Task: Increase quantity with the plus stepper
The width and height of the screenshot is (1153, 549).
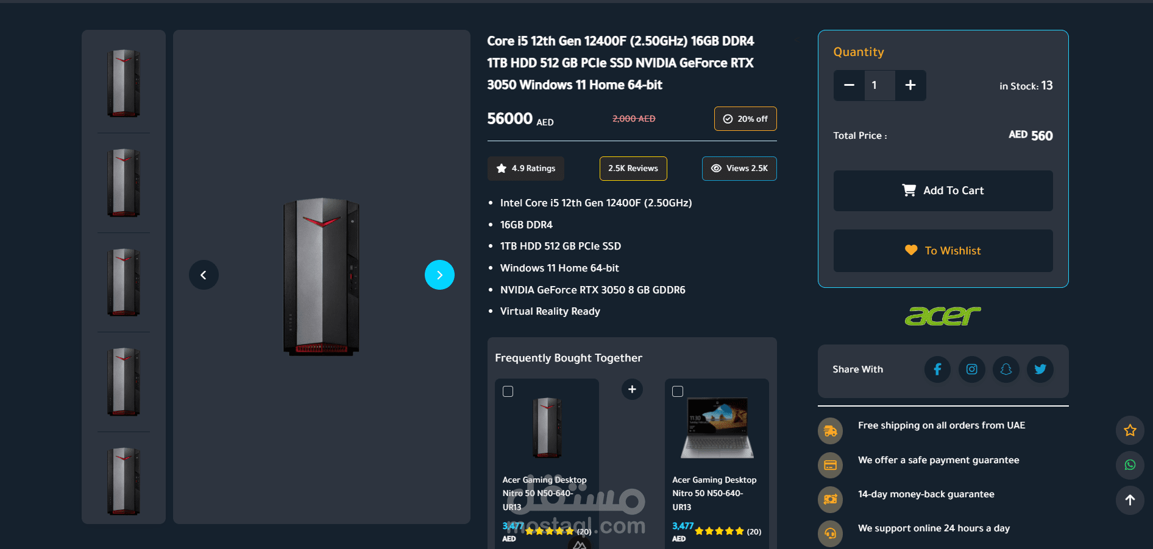Action: pyautogui.click(x=910, y=85)
